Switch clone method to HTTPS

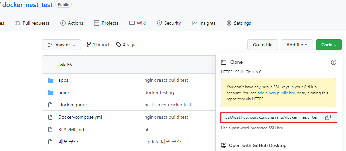pyautogui.click(x=227, y=72)
